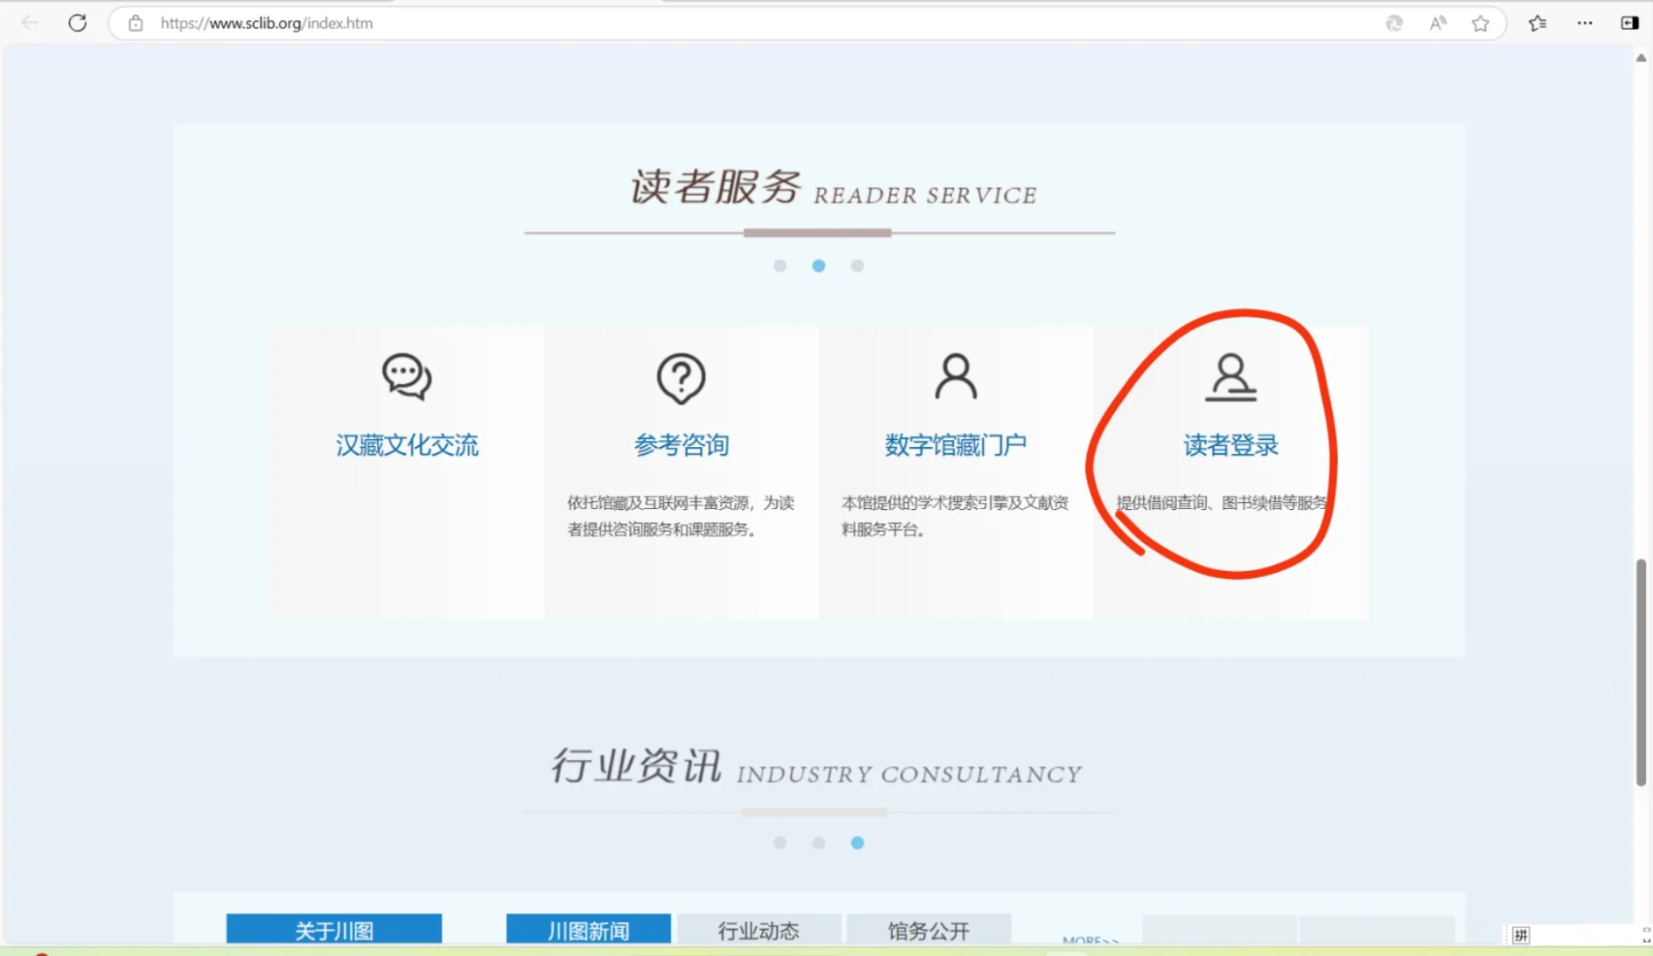Open the site info lock icon
1653x956 pixels.
pyautogui.click(x=135, y=23)
